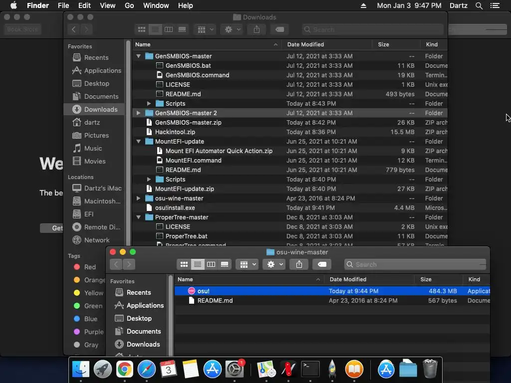Sort Downloads window by Name column
The width and height of the screenshot is (511, 383).
(x=207, y=44)
